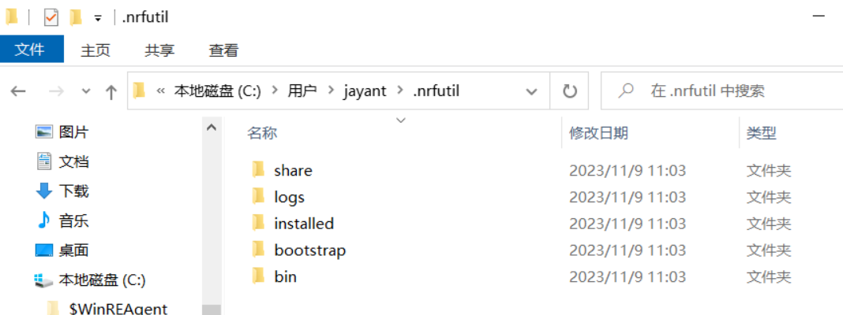Expand the chevron after jayant in path

pyautogui.click(x=399, y=91)
